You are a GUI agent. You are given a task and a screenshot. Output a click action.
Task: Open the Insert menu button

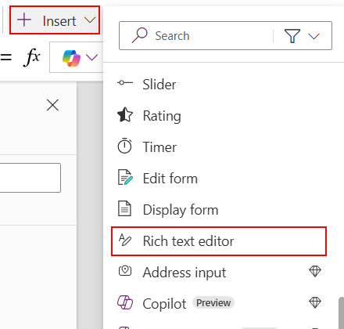tap(55, 20)
